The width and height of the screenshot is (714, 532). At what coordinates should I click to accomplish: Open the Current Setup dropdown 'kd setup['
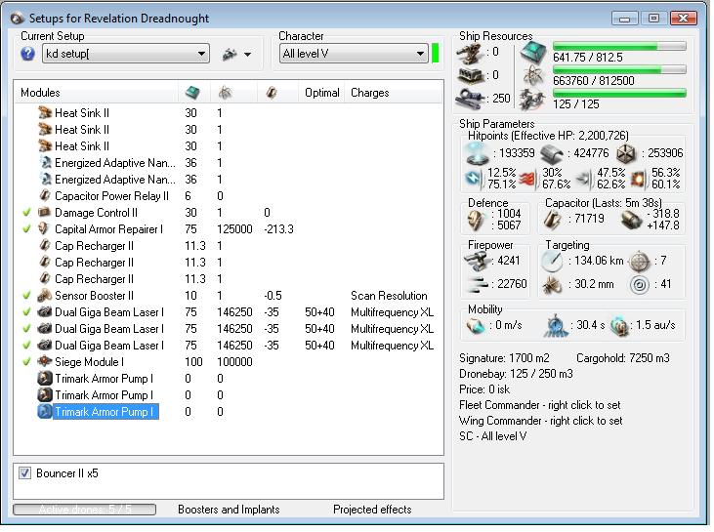(126, 54)
